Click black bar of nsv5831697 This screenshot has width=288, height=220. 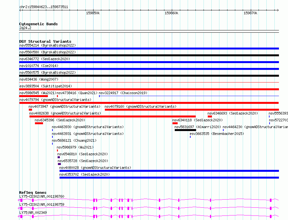(x=185, y=130)
